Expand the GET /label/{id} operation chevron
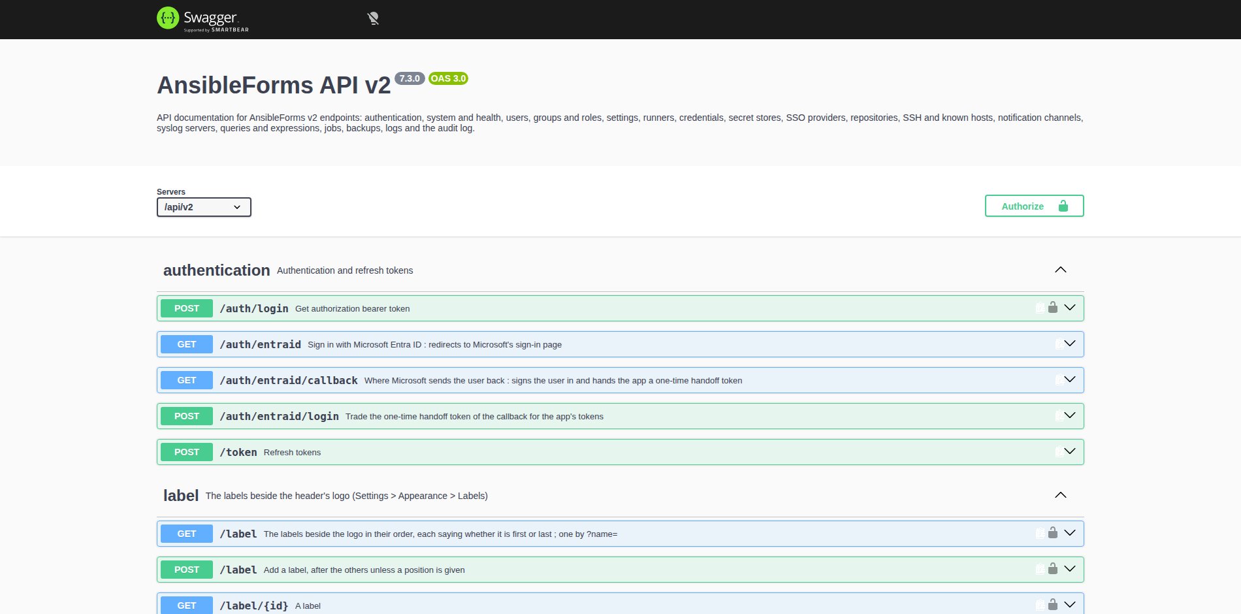Viewport: 1241px width, 614px height. [1070, 605]
